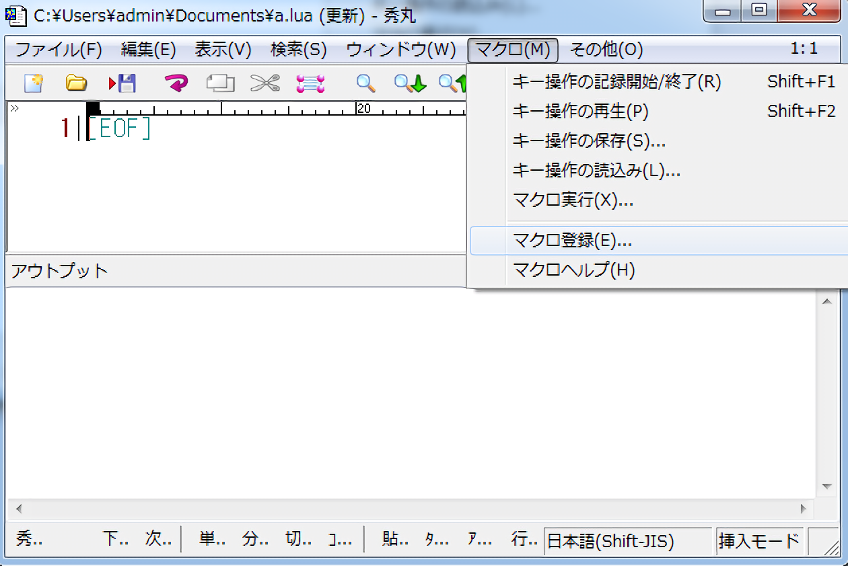
Task: Click the Save floppy disk icon
Action: [x=122, y=83]
